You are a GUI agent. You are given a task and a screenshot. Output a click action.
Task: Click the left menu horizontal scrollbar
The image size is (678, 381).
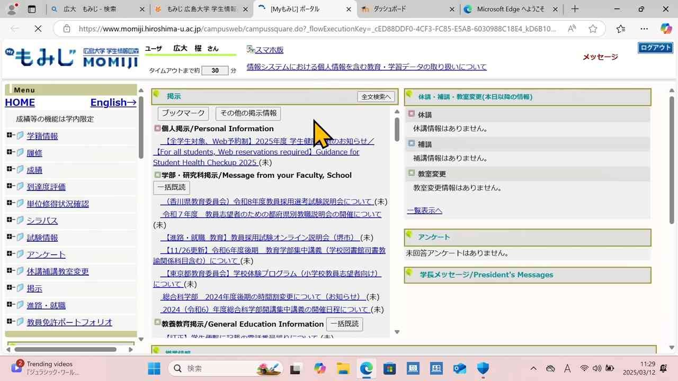tap(66, 349)
